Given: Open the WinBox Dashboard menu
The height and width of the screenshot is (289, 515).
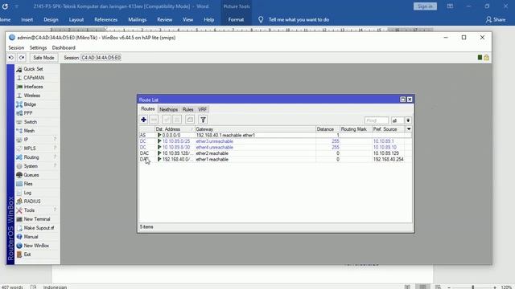Looking at the screenshot, I should [64, 48].
